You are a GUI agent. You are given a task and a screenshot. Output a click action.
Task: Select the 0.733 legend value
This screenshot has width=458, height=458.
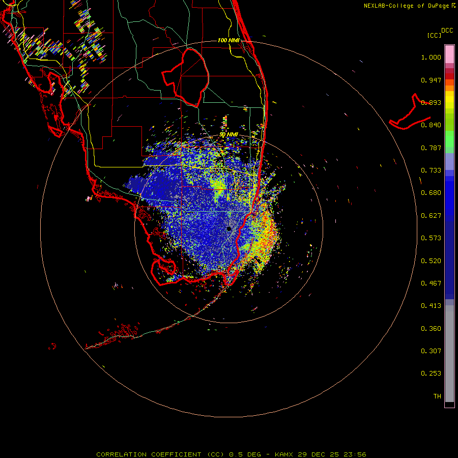431,170
